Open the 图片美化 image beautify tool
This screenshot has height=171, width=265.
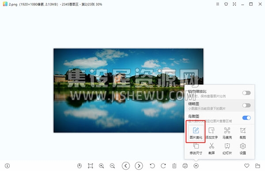coord(196,133)
